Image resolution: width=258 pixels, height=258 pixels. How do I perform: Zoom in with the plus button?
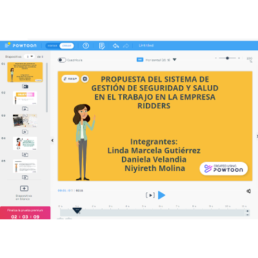[239, 58]
